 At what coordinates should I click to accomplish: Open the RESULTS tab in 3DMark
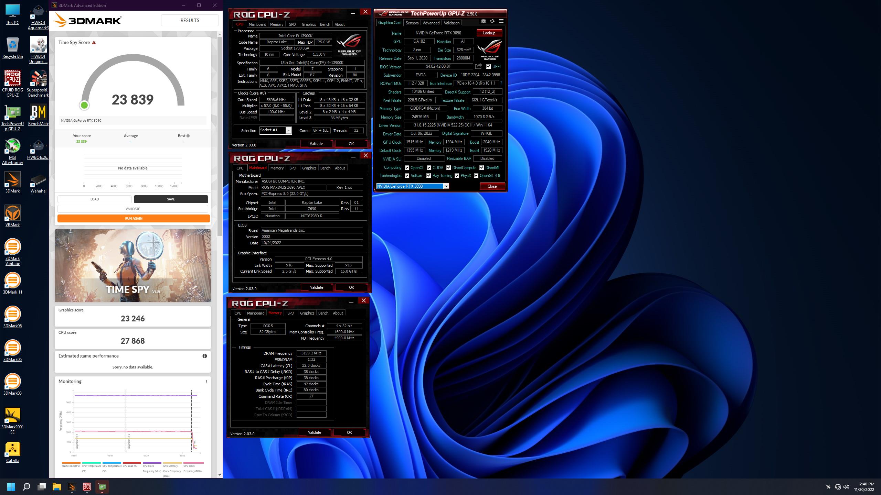(190, 20)
